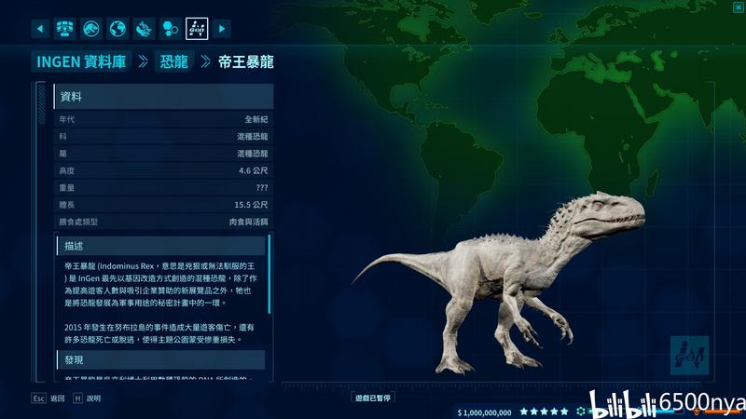The width and height of the screenshot is (746, 419).
Task: Click the ??? weight value
Action: pyautogui.click(x=262, y=188)
